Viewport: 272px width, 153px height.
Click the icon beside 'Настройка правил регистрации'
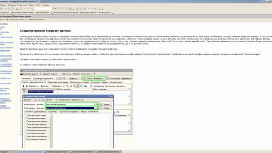point(52,13)
